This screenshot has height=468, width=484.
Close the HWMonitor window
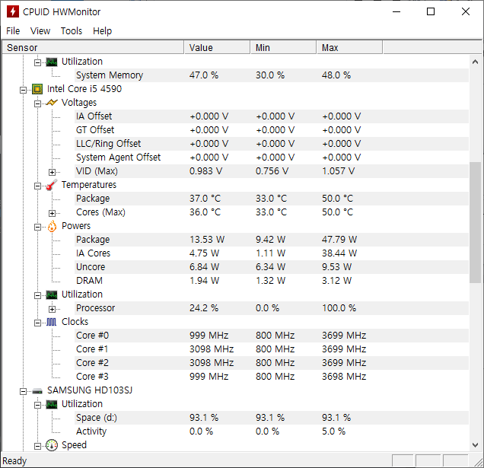coord(466,11)
